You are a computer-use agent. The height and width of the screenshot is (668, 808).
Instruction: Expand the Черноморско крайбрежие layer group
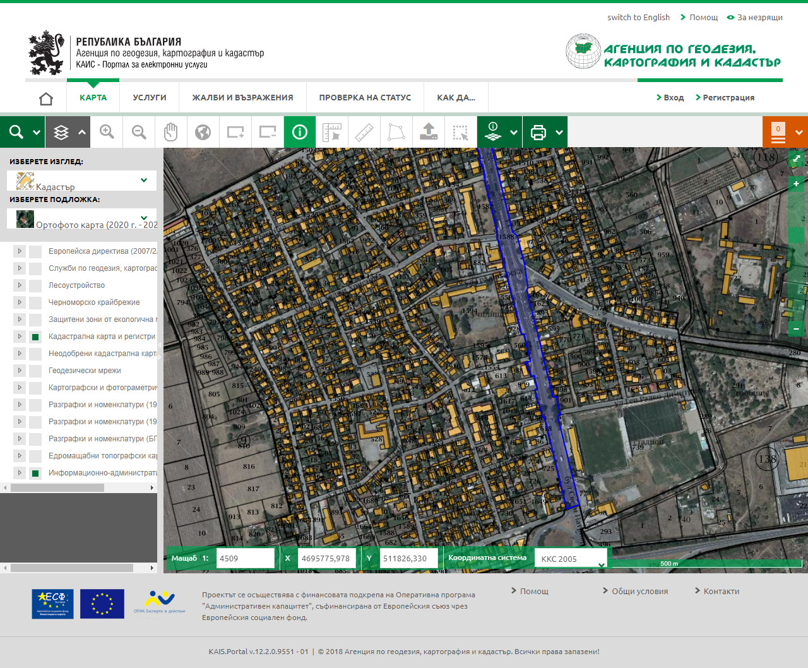(20, 302)
